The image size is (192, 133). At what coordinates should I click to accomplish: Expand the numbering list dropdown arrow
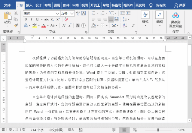point(107,13)
